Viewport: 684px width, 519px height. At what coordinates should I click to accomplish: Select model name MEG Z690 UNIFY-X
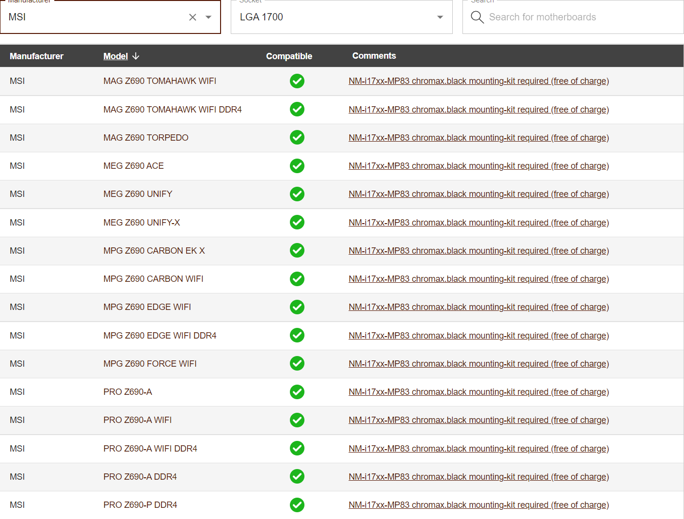pos(142,223)
